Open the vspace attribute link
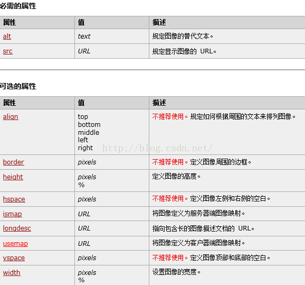This screenshot has width=305, height=285. [14, 258]
